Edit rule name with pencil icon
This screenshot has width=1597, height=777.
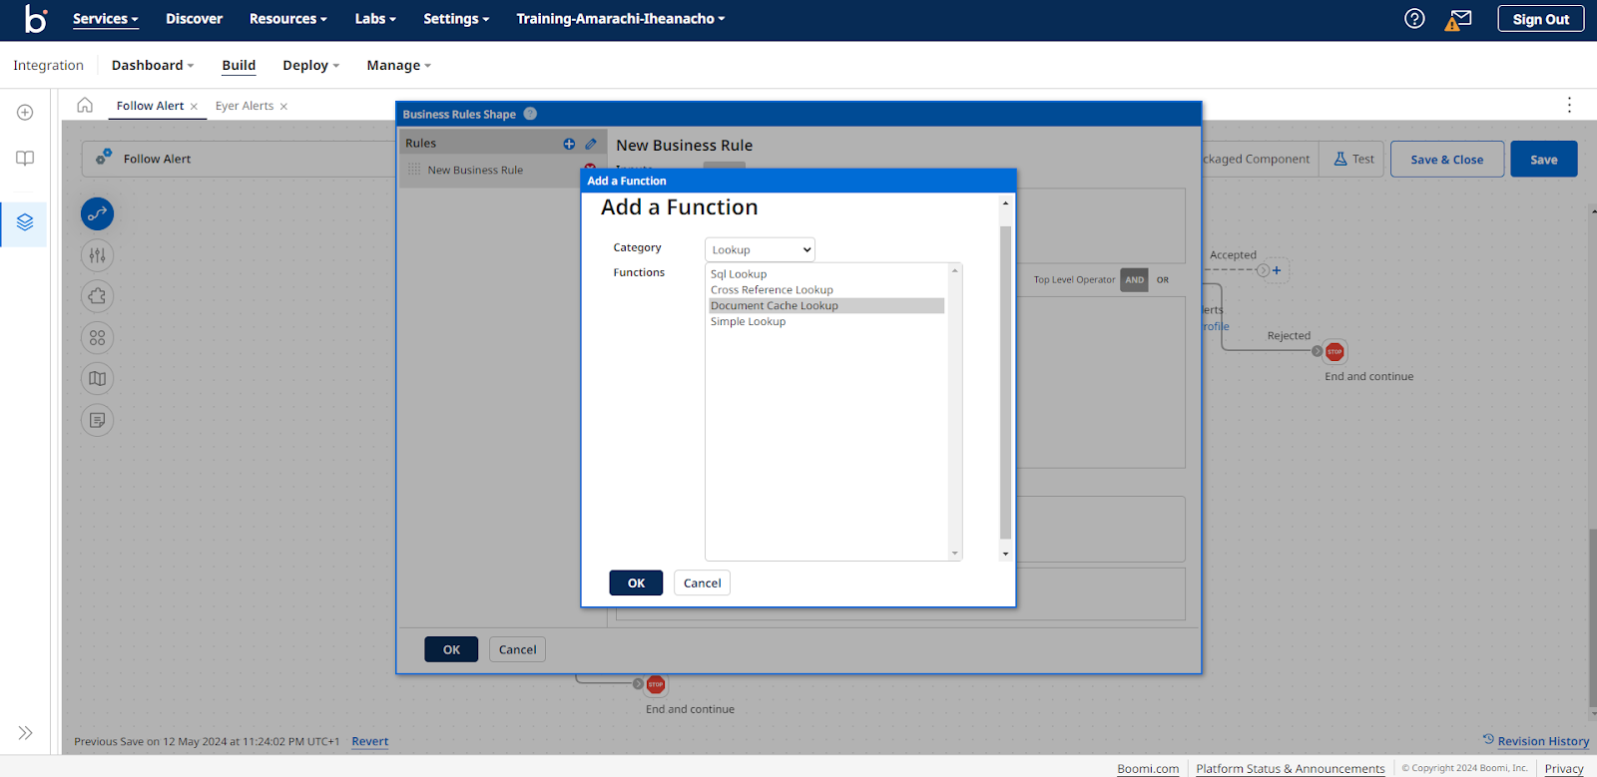pos(591,144)
